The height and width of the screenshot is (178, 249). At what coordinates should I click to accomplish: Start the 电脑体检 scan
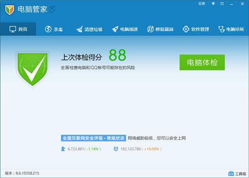pyautogui.click(x=202, y=63)
